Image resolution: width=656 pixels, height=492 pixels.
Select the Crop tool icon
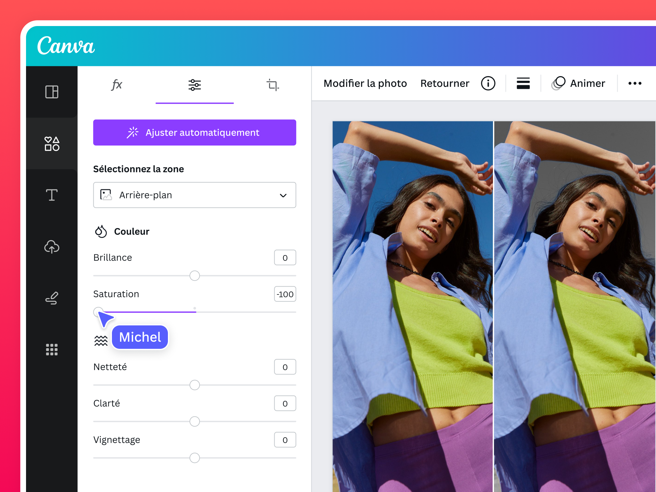[273, 85]
